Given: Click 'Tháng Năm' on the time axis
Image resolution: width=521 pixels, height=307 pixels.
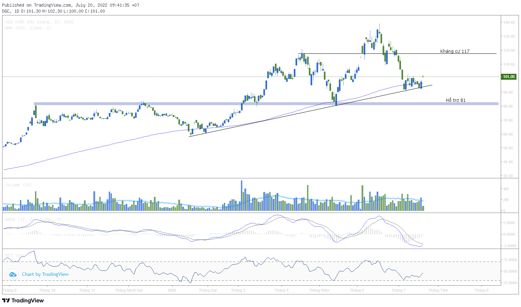Looking at the screenshot, I should point(319,290).
